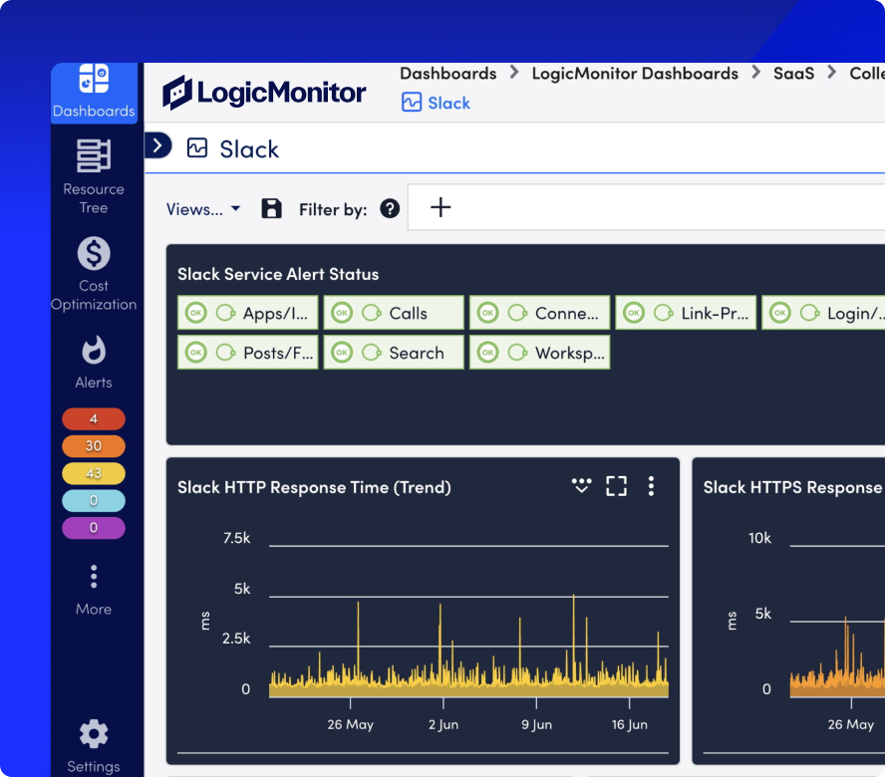
Task: Click the Slack HTTPS Response widget title
Action: pyautogui.click(x=793, y=487)
